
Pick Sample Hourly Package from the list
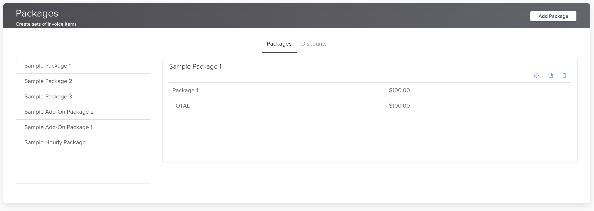tap(55, 142)
